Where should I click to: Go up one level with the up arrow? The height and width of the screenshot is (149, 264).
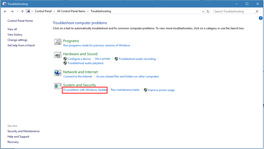(x=22, y=11)
